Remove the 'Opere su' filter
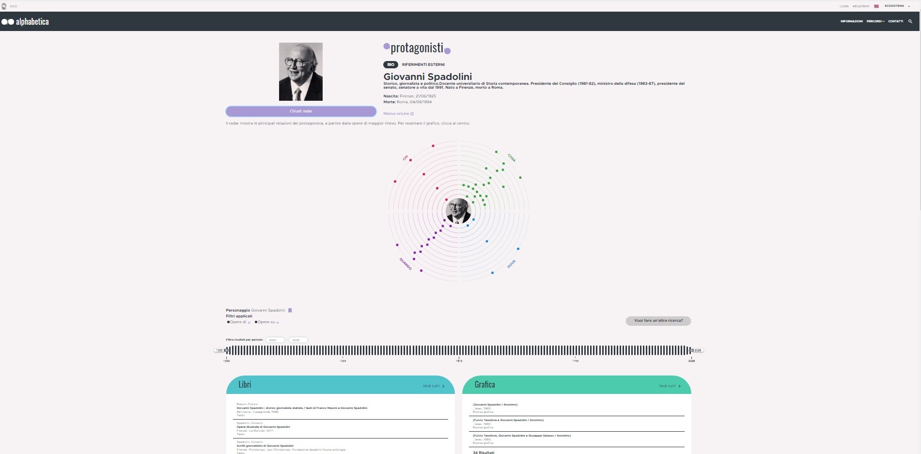This screenshot has width=921, height=454. [278, 322]
